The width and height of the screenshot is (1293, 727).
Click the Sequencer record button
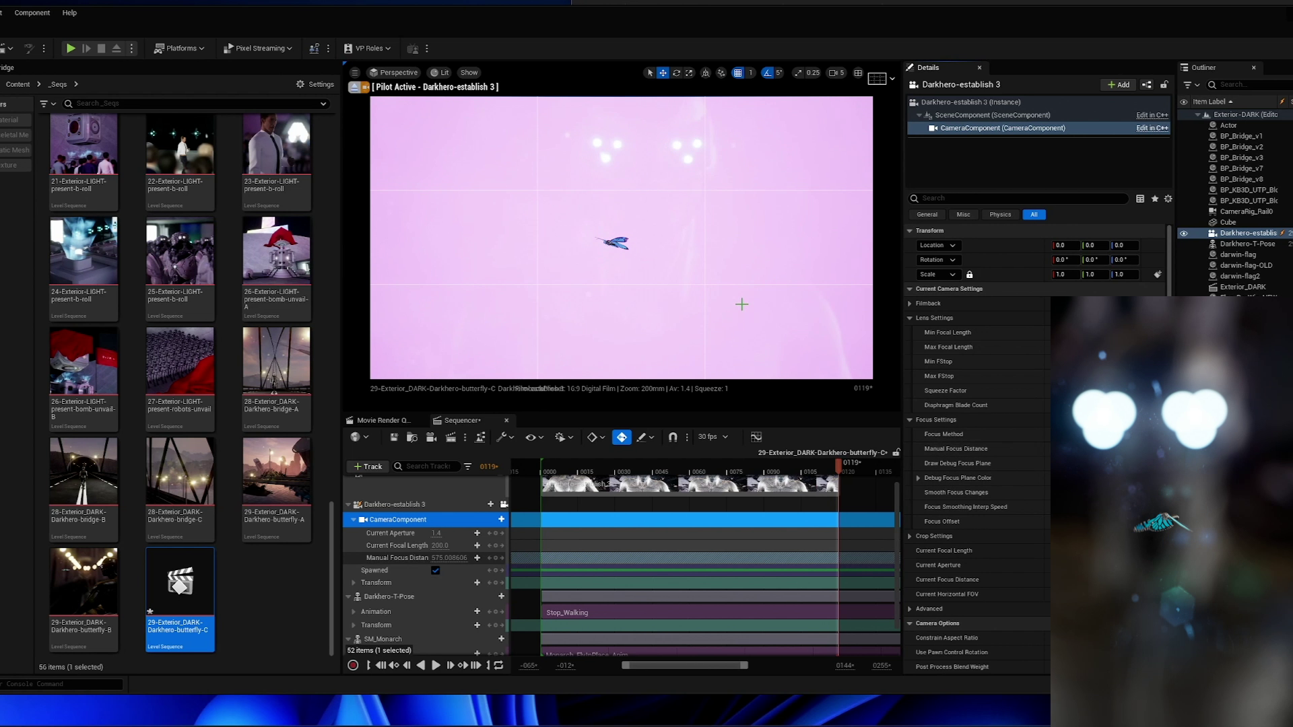(x=352, y=665)
